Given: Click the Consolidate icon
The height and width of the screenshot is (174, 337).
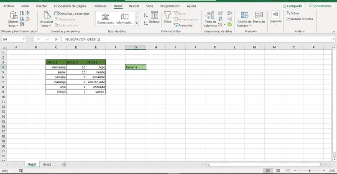Looking at the screenshot, I should pyautogui.click(x=230, y=13).
